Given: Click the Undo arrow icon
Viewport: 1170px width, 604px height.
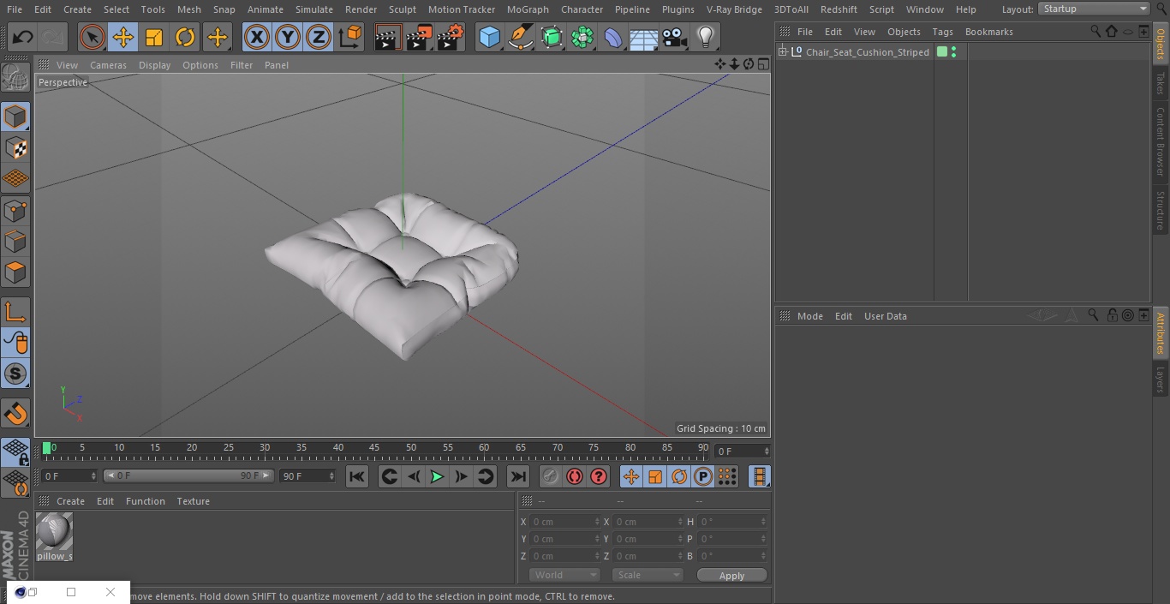Looking at the screenshot, I should [x=22, y=37].
